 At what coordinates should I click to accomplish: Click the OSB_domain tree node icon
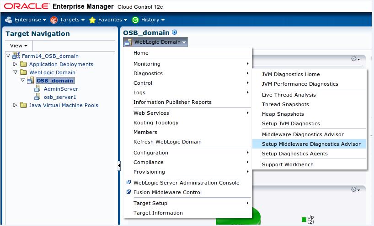(31, 80)
